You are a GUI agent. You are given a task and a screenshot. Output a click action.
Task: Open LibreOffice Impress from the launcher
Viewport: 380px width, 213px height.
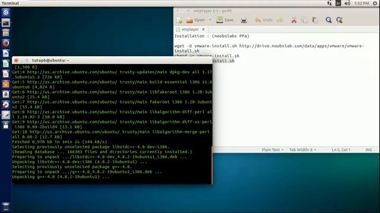(6, 74)
